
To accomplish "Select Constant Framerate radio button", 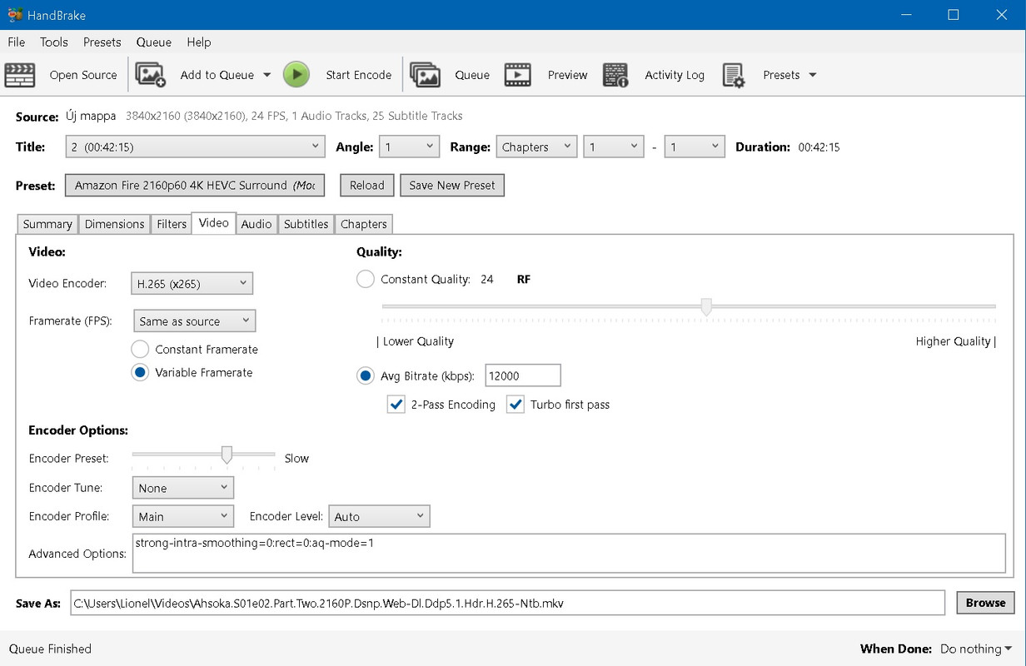I will click(140, 349).
